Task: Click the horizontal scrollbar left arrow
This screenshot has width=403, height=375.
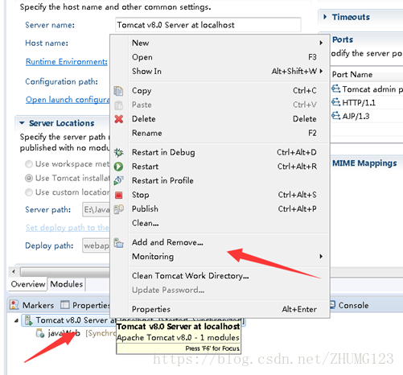Action: click(x=14, y=272)
